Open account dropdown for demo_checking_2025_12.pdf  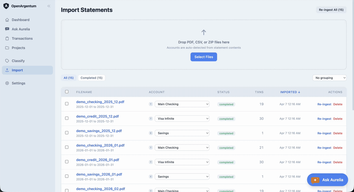click(x=182, y=104)
